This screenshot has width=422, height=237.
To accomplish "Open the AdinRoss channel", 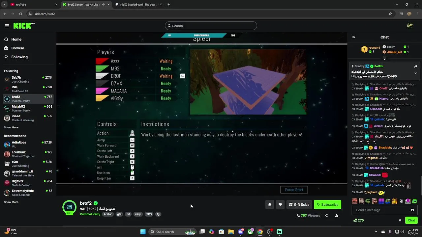I will [x=28, y=144].
